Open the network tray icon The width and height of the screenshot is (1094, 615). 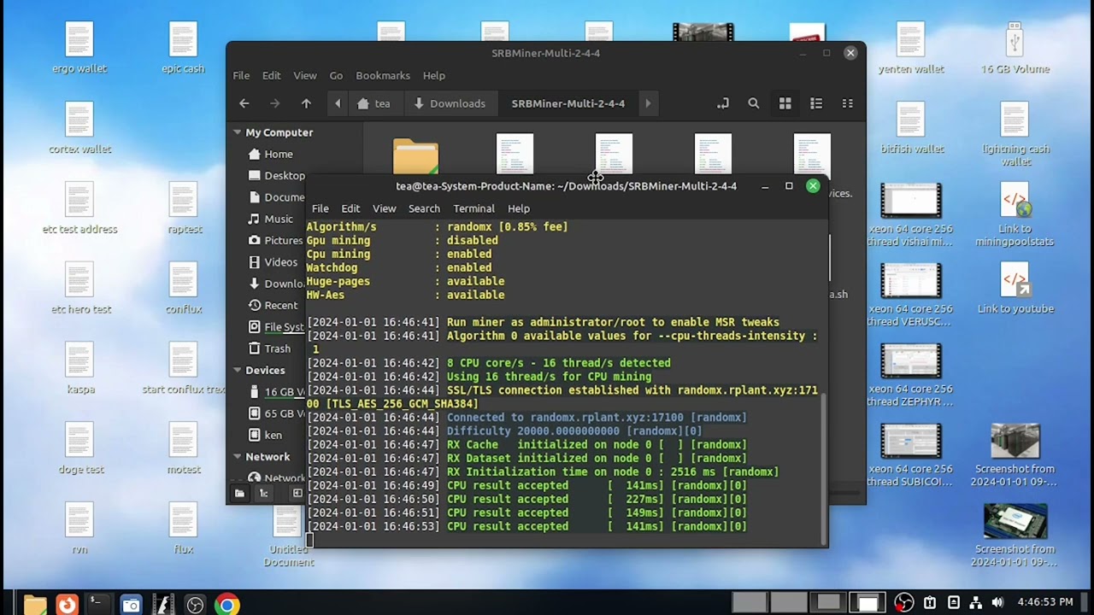(x=975, y=603)
